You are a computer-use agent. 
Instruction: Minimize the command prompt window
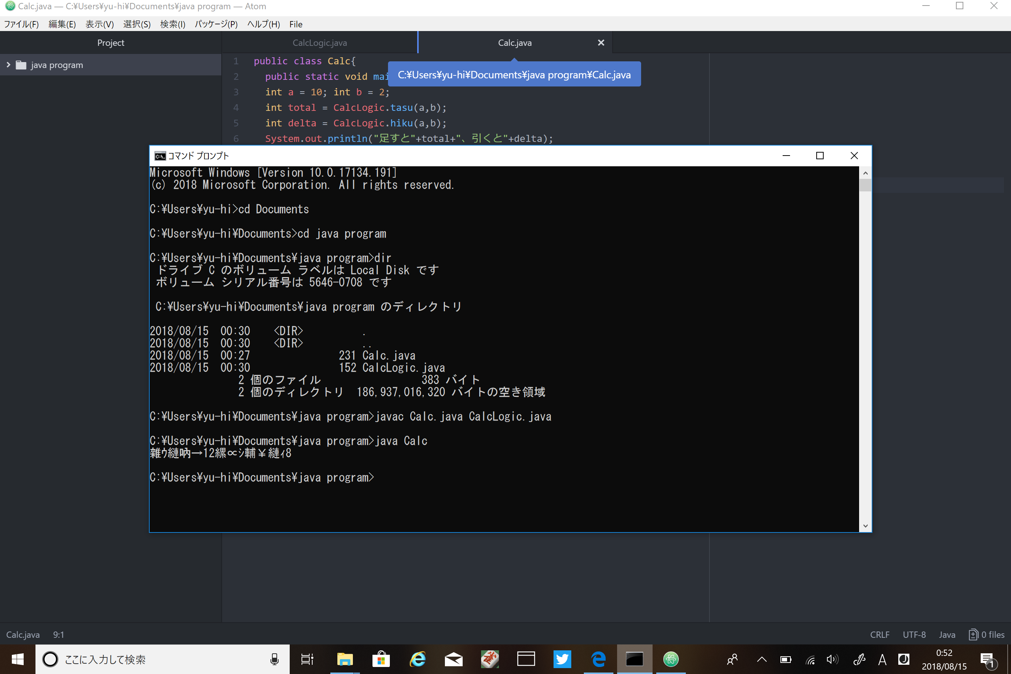tap(786, 156)
